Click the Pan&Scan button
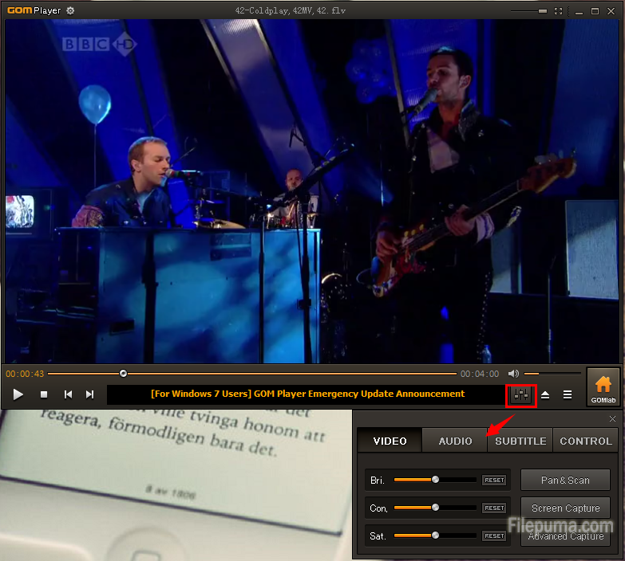The image size is (625, 561). tap(565, 480)
